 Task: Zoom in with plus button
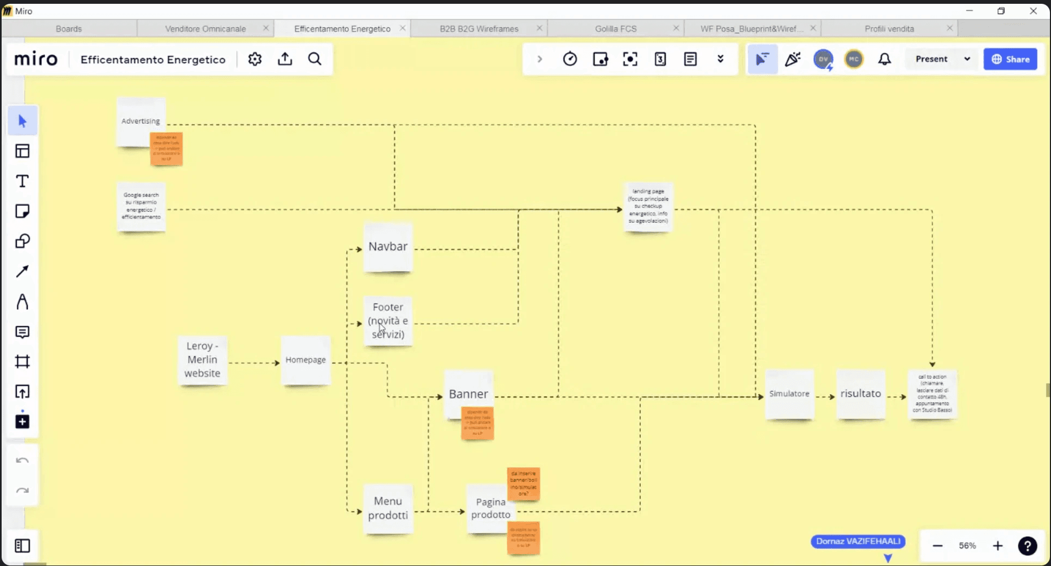click(997, 546)
